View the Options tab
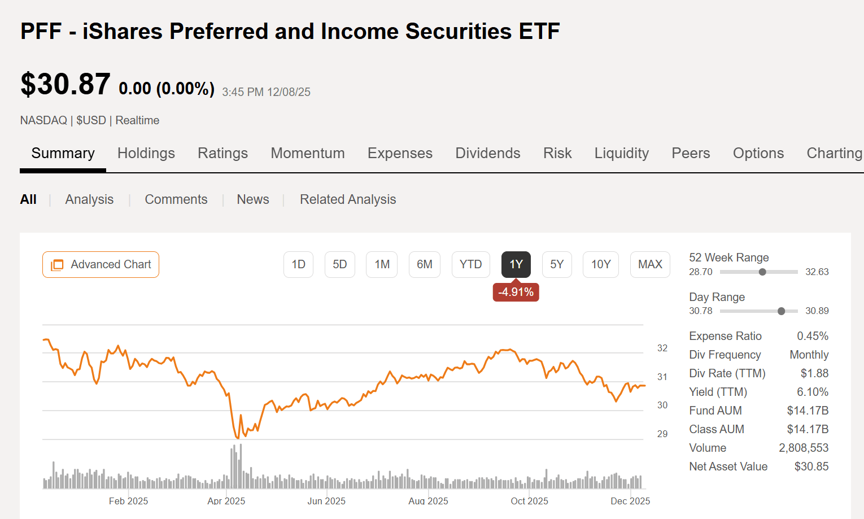 [758, 153]
